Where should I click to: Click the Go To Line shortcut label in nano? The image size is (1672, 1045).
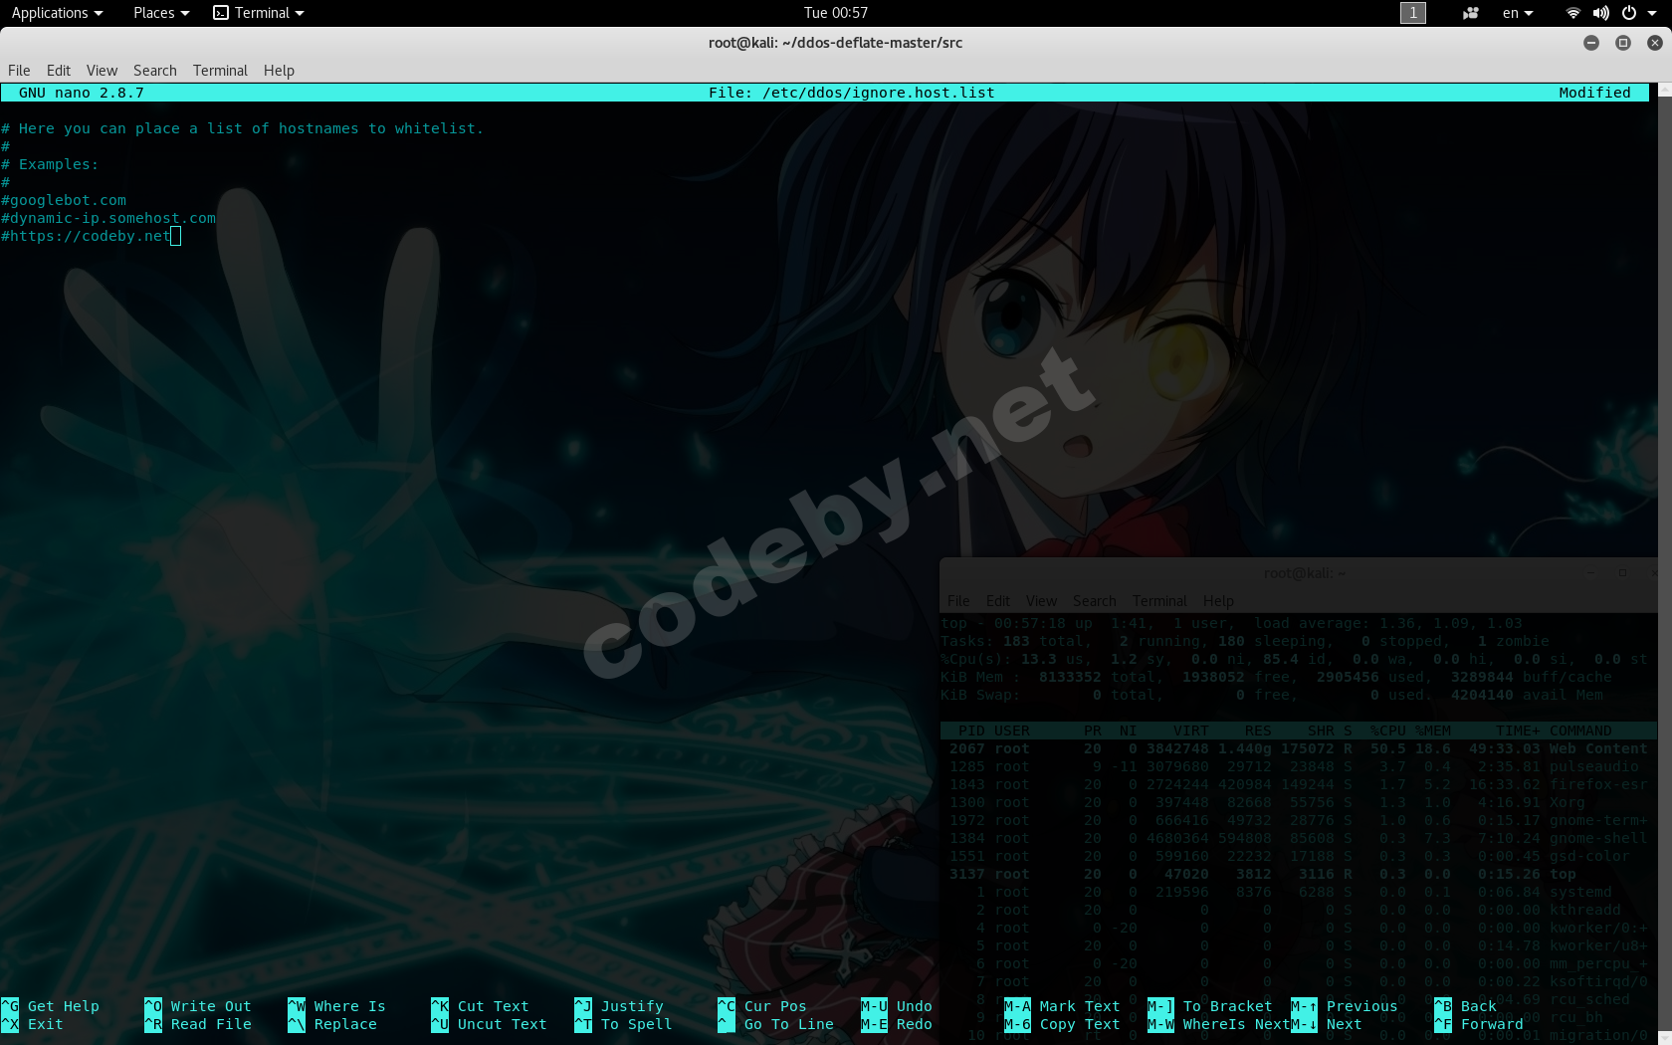pos(789,1024)
